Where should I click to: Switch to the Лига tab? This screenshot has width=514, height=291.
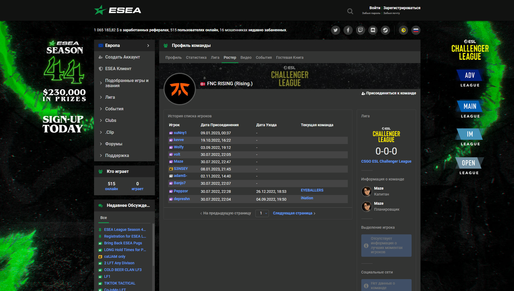[x=215, y=57]
